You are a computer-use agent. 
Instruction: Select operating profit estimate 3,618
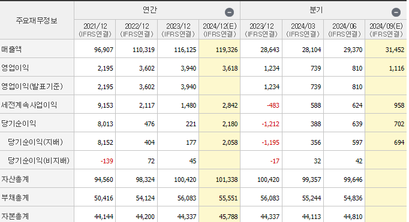[x=230, y=68]
